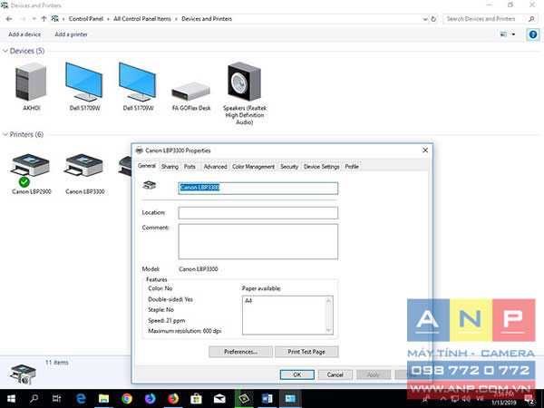Open taskbar Search
The width and height of the screenshot is (544, 408).
tap(34, 399)
